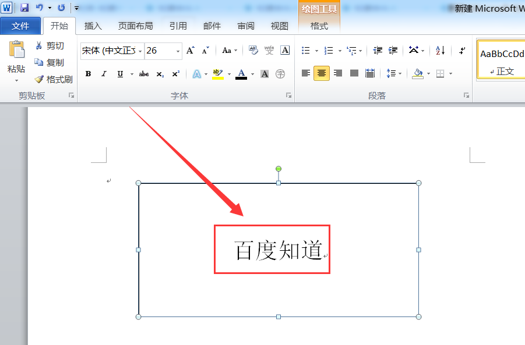Open the 字体 dialog launcher
Image resolution: width=525 pixels, height=345 pixels.
click(288, 95)
